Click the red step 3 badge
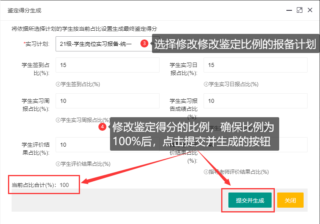The width and height of the screenshot is (320, 224). tap(145, 43)
